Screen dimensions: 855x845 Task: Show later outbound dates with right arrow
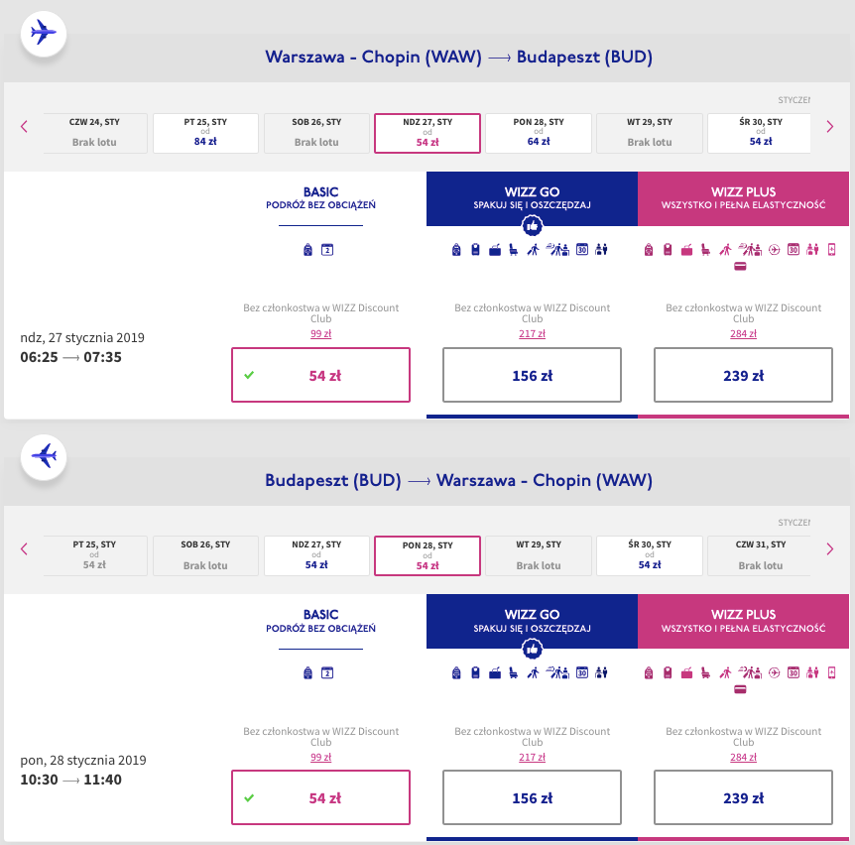coord(830,127)
